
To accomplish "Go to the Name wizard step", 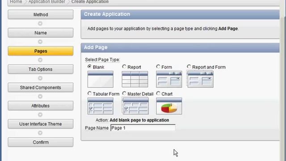I will click(x=41, y=33).
